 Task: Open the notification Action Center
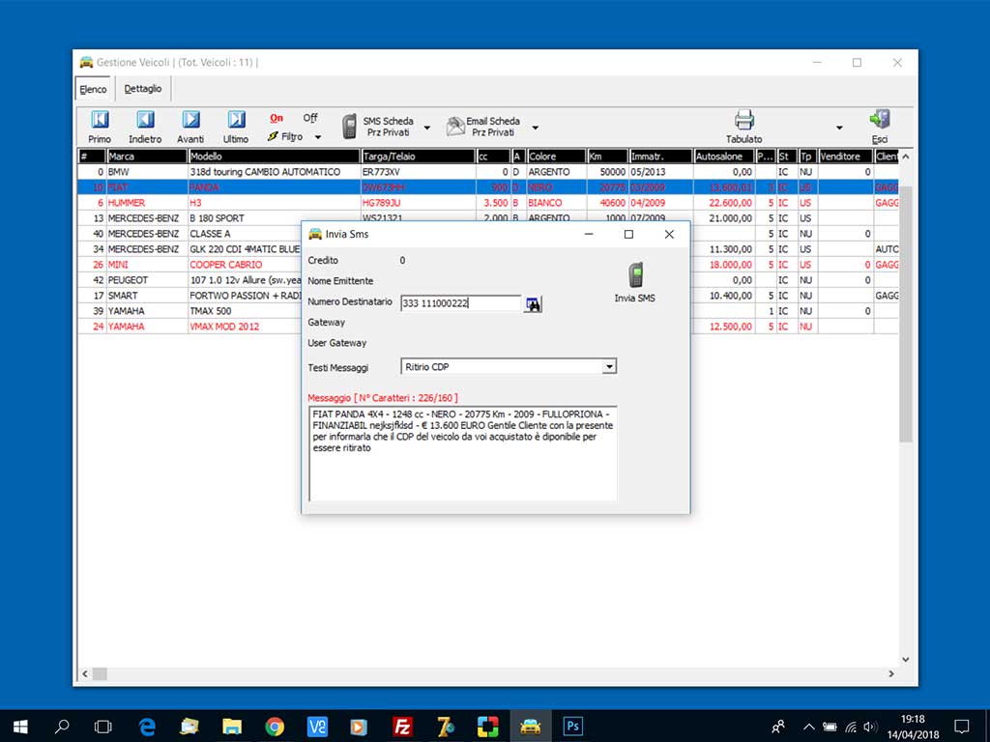click(962, 727)
